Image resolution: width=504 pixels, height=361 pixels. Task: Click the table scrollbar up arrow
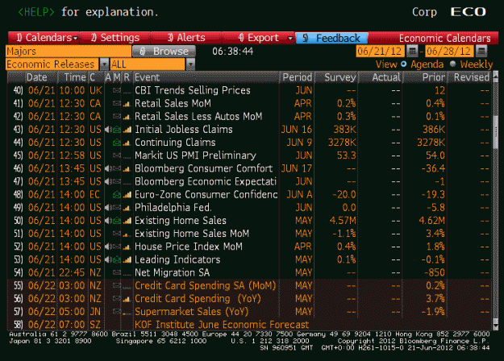[495, 76]
